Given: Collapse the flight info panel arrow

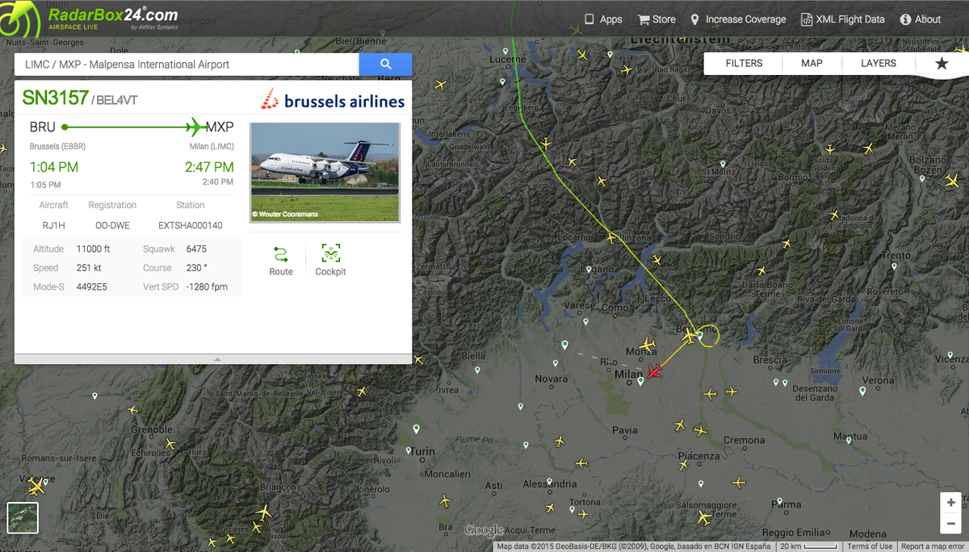Looking at the screenshot, I should pyautogui.click(x=216, y=359).
